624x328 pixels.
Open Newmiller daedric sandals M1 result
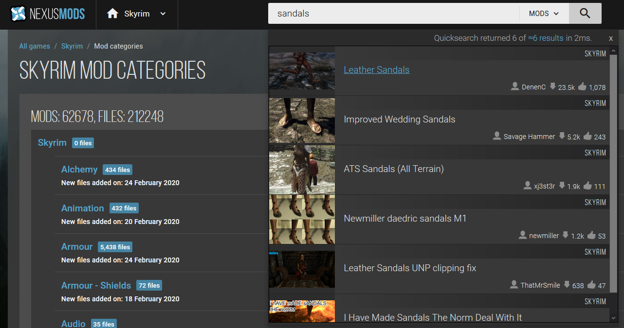tap(405, 218)
